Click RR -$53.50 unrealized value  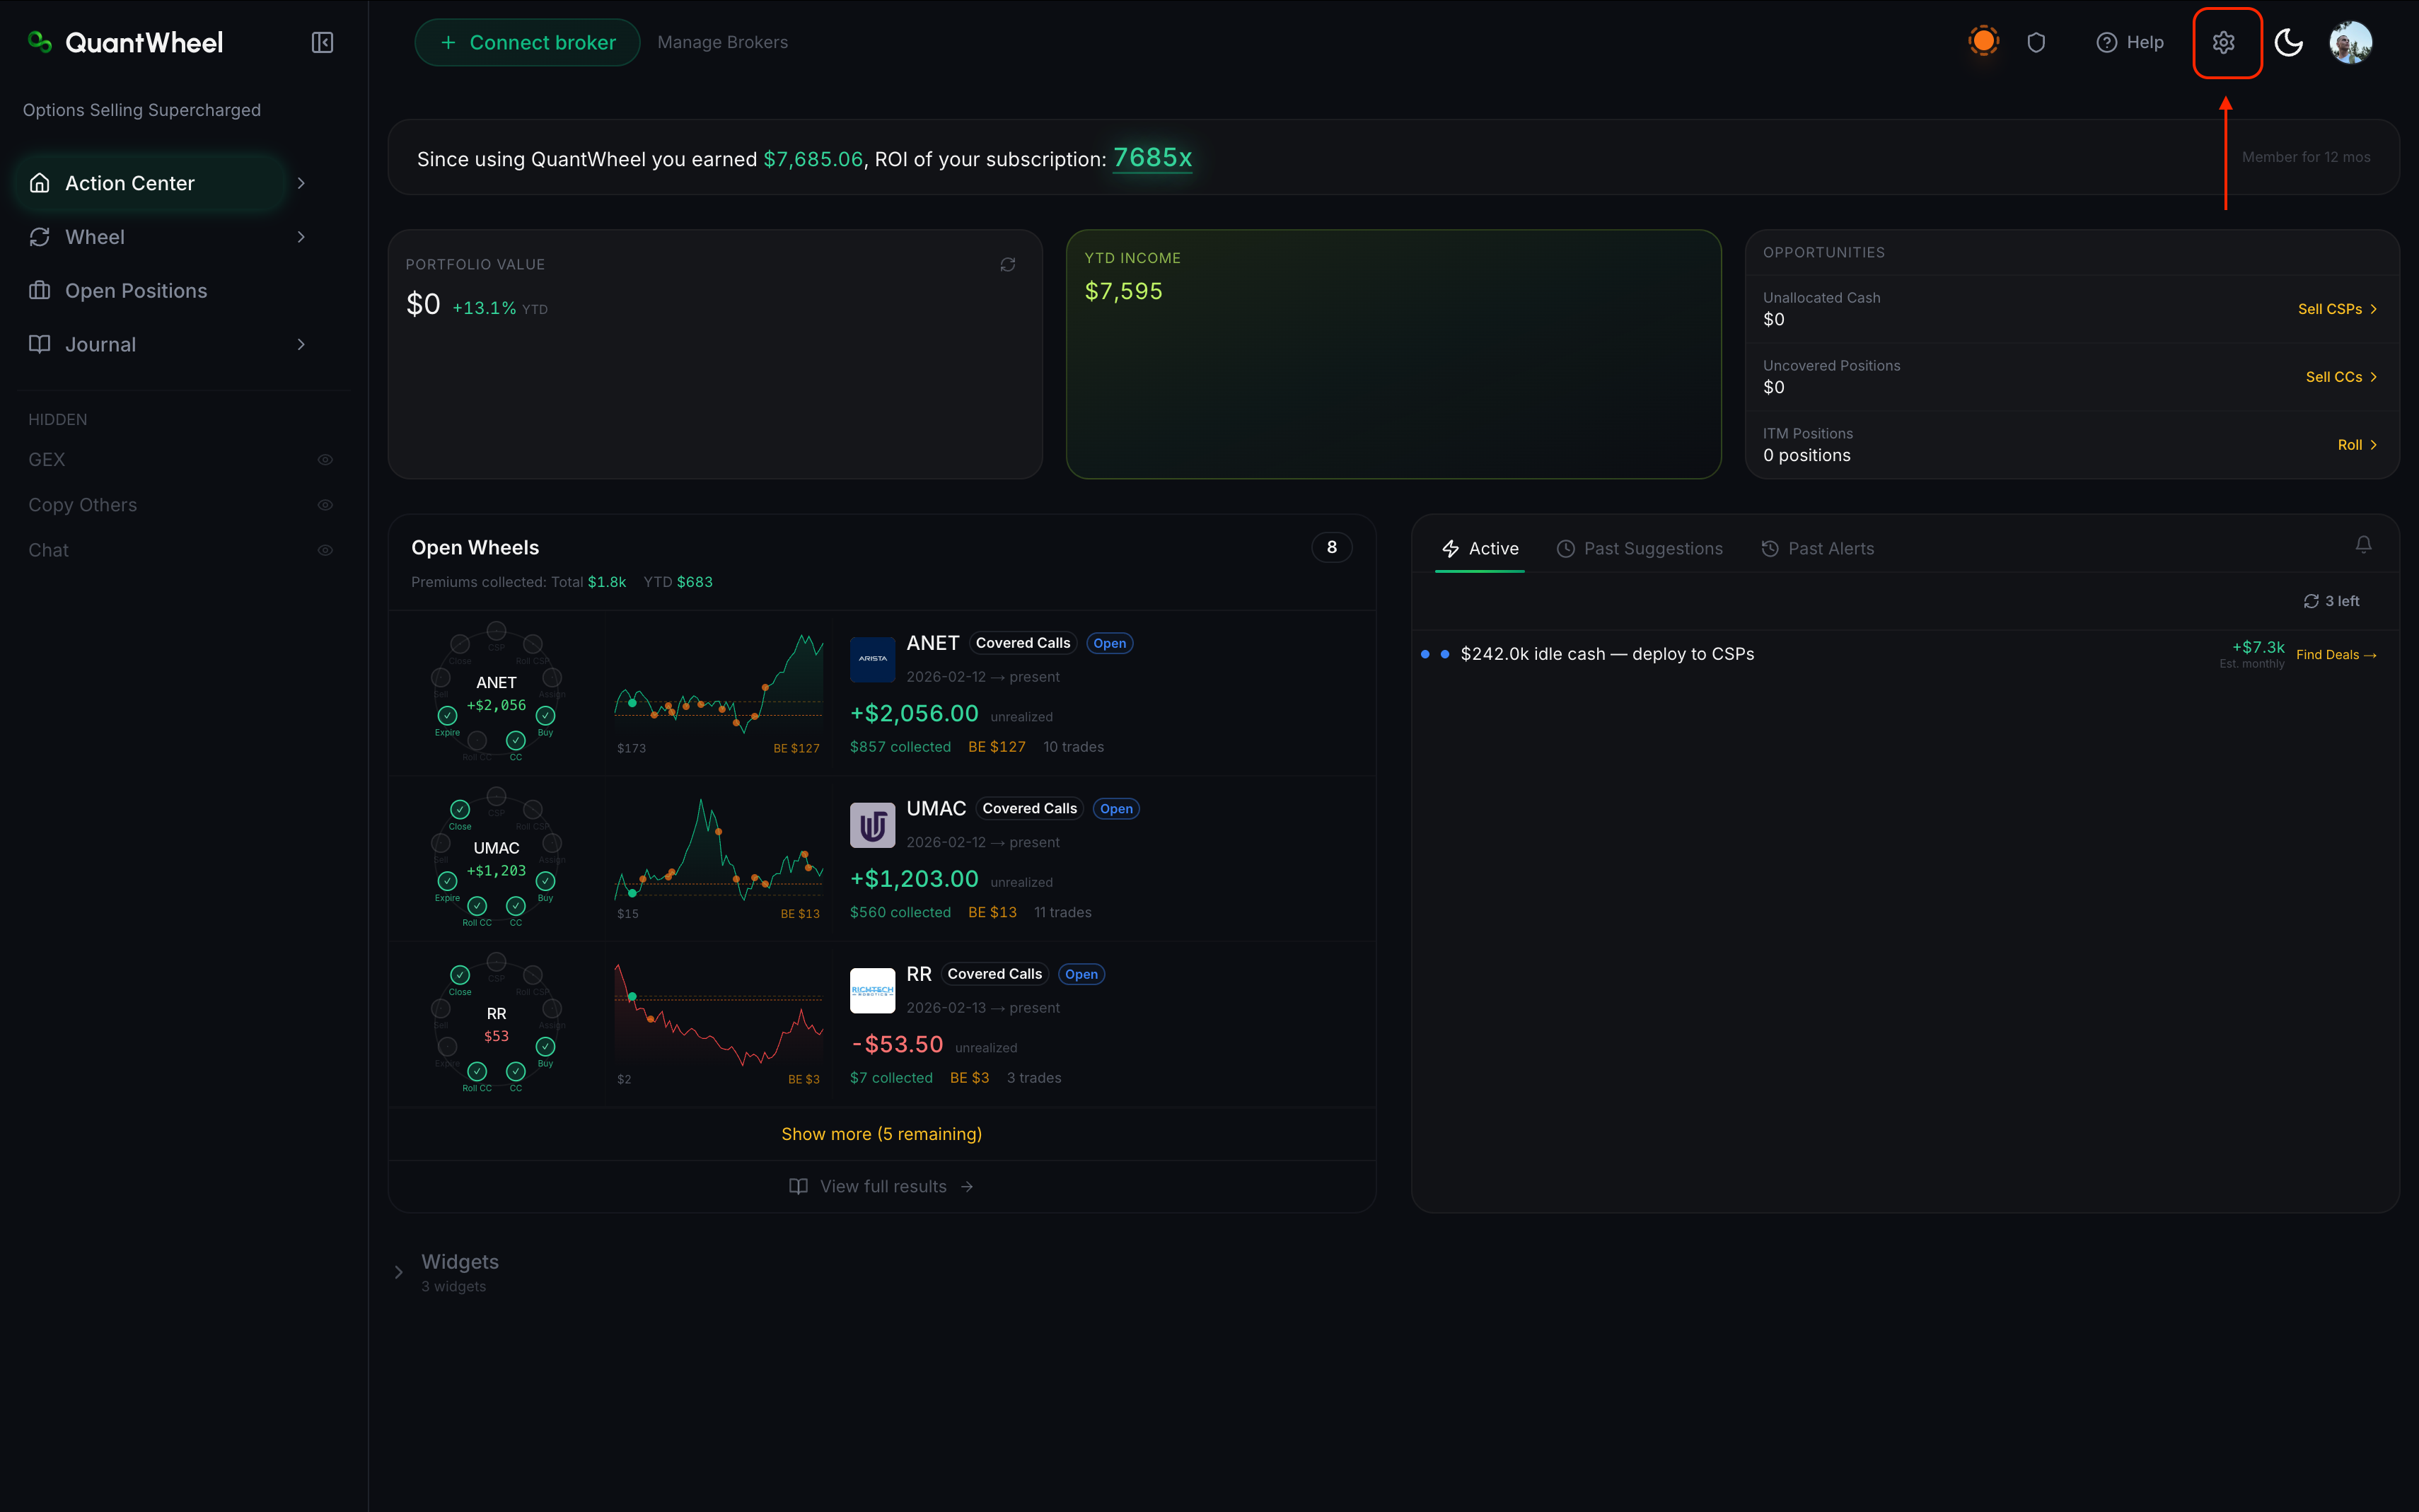[897, 1044]
